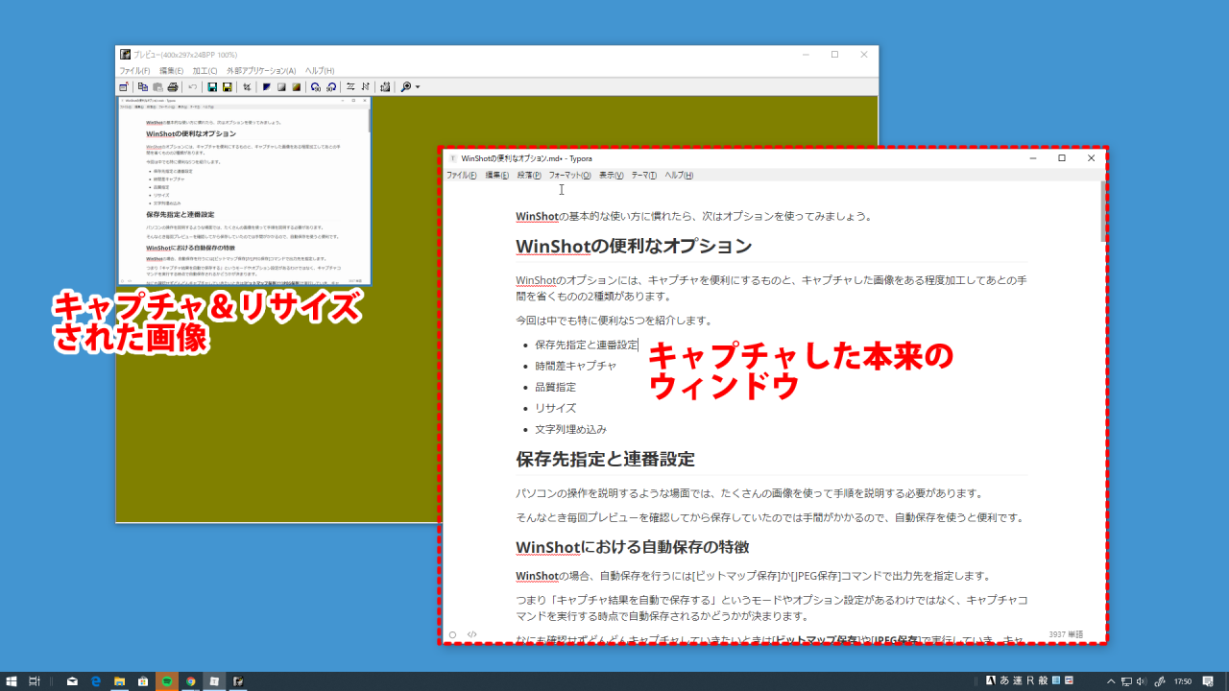Click IME あ input mode indicator

[1005, 681]
